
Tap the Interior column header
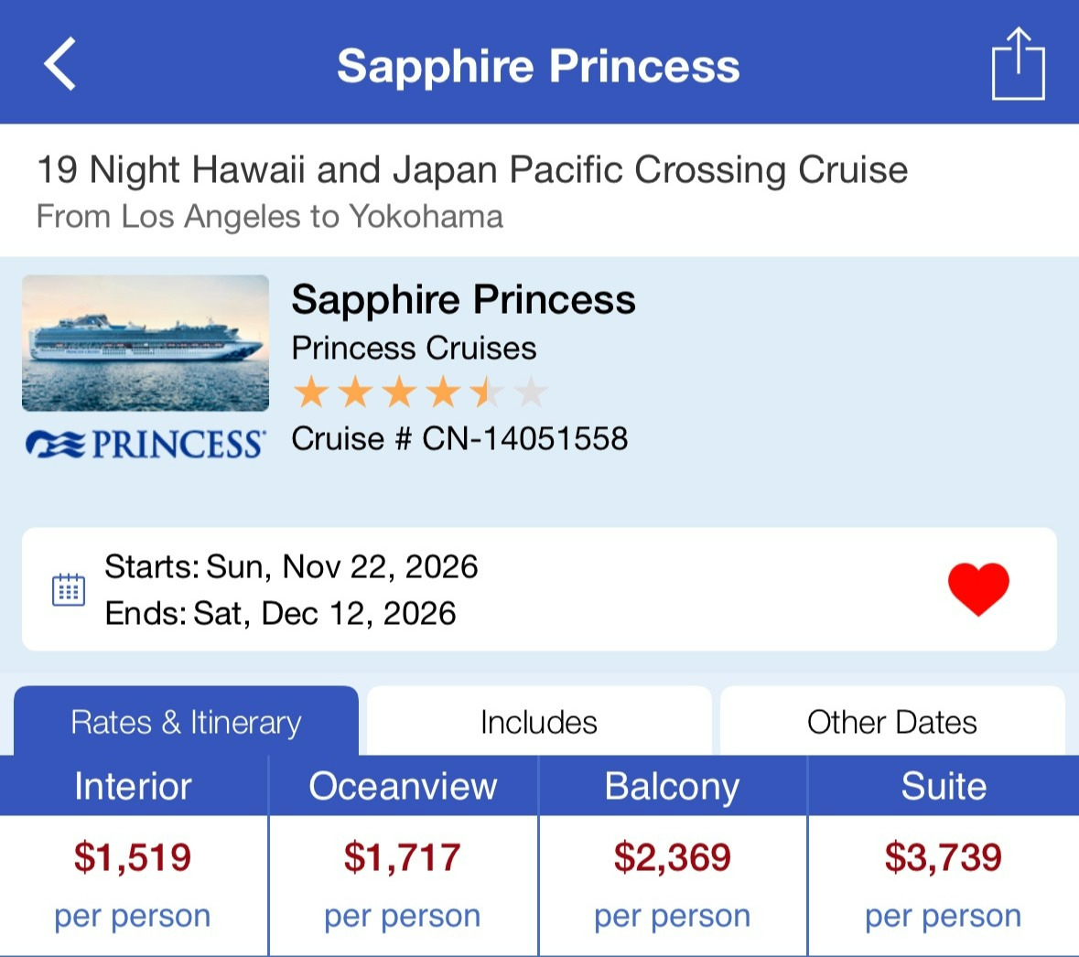(x=133, y=786)
